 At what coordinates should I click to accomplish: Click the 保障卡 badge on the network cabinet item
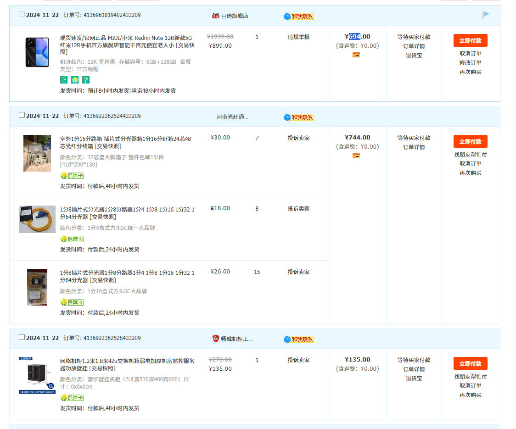coord(72,398)
